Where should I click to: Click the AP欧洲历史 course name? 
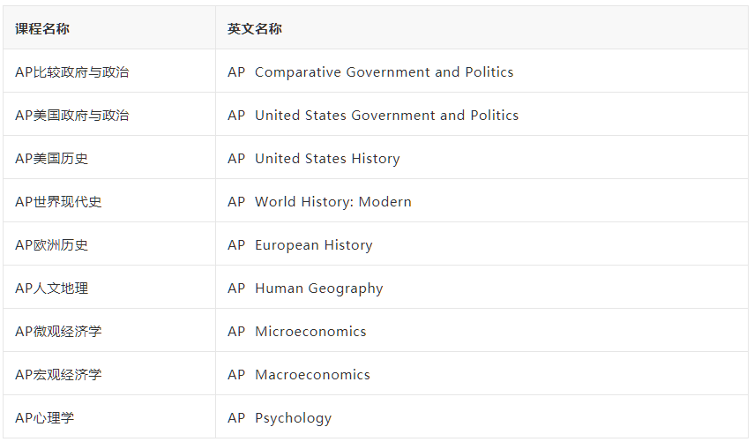51,245
